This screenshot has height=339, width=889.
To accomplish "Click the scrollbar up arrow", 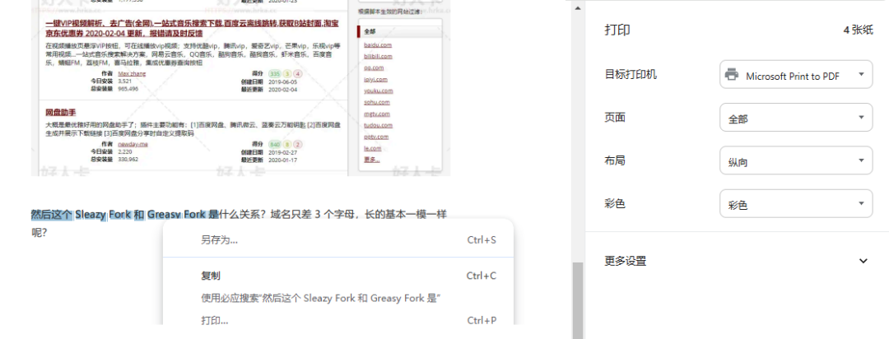I will (x=578, y=8).
